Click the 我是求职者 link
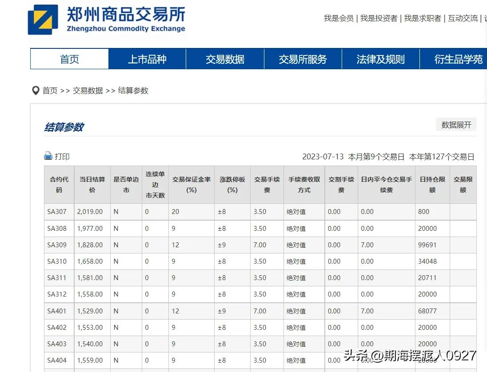The height and width of the screenshot is (372, 487). pos(421,19)
